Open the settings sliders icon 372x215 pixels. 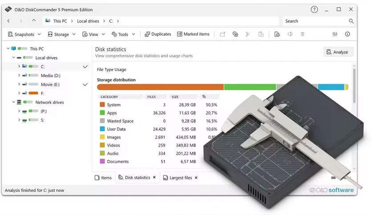coord(335,34)
